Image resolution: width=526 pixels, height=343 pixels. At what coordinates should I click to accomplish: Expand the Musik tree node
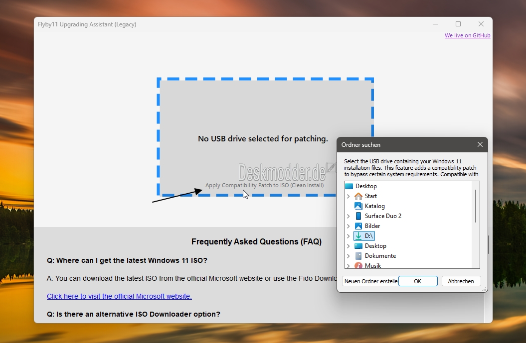(x=348, y=266)
